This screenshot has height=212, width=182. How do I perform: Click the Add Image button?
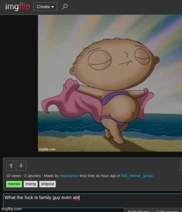[x=167, y=210]
